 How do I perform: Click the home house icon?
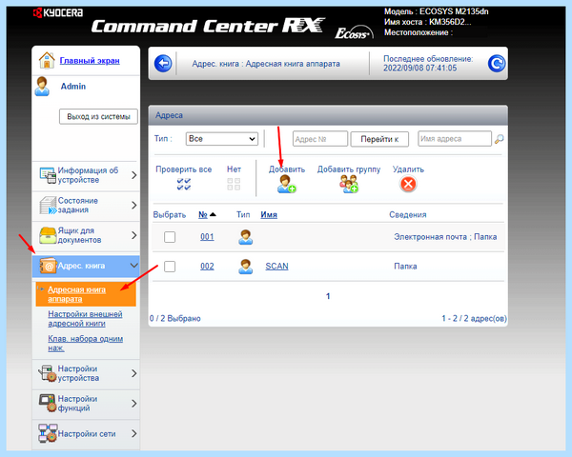pyautogui.click(x=47, y=60)
